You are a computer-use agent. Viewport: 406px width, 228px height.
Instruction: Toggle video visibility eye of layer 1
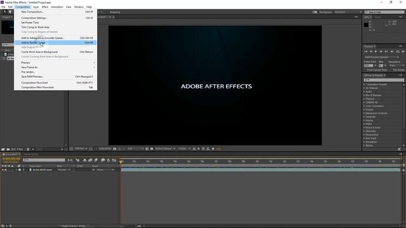pyautogui.click(x=3, y=170)
